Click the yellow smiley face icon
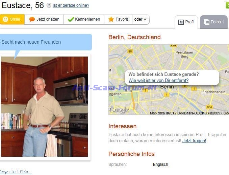The image size is (229, 175). (x=5, y=19)
